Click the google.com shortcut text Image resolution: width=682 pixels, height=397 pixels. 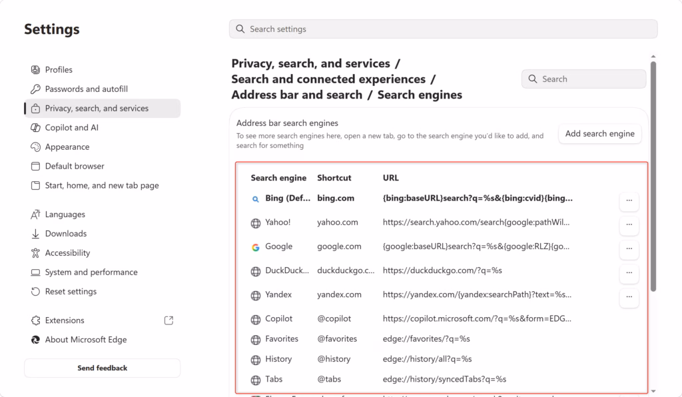pos(339,246)
